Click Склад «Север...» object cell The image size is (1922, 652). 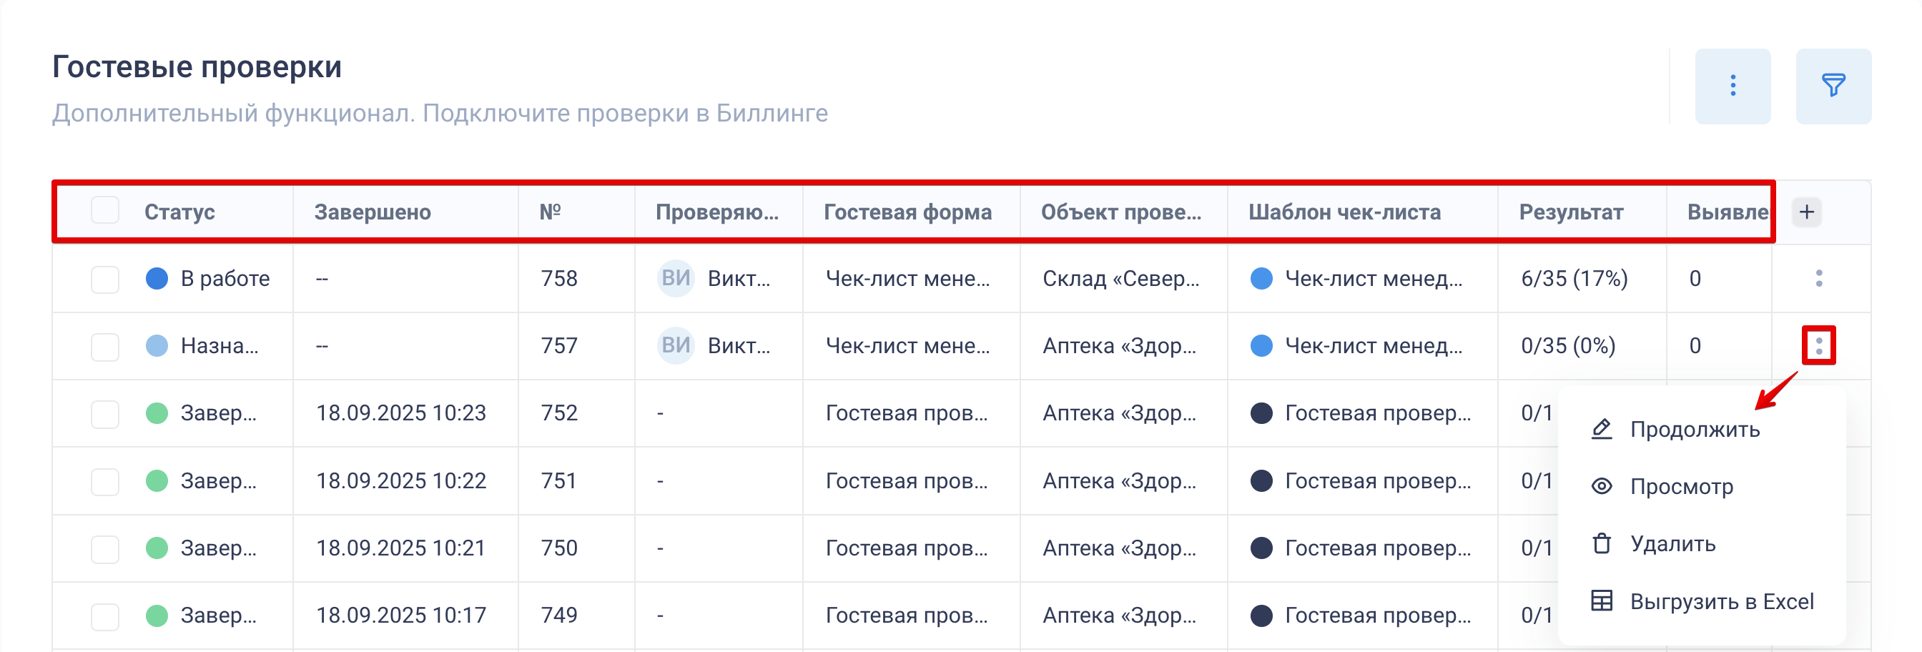click(1120, 279)
